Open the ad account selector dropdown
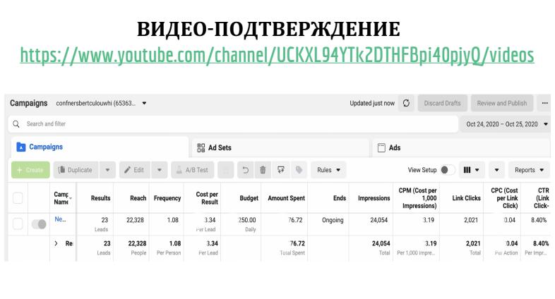This screenshot has height=299, width=555. point(102,103)
